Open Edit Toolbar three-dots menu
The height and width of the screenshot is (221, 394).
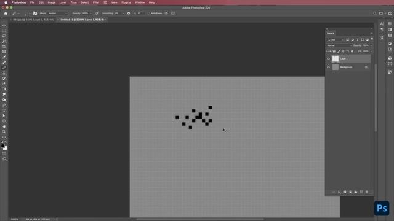4,137
